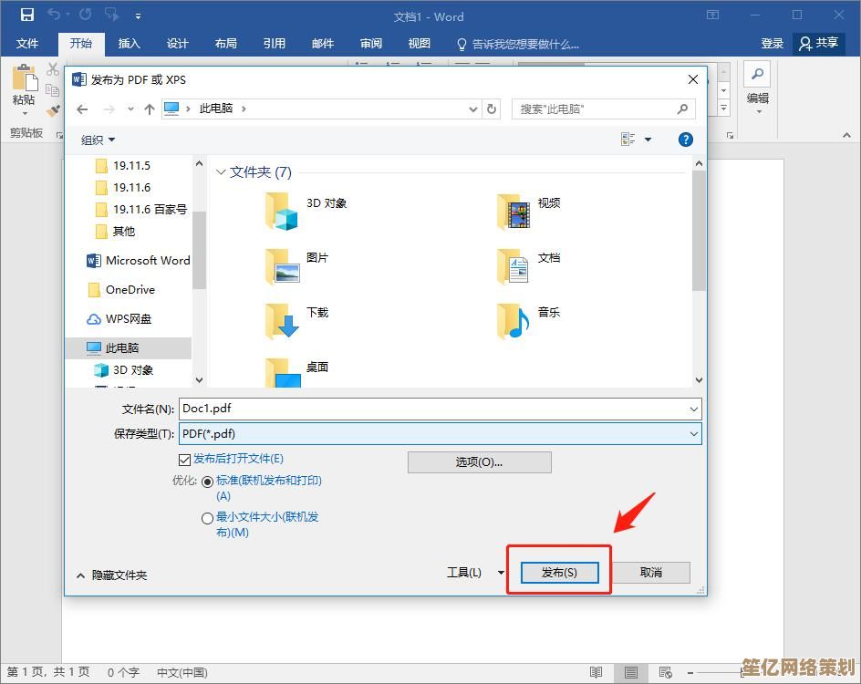Select Microsoft Word in navigation pane
This screenshot has height=684, width=861.
click(x=139, y=260)
